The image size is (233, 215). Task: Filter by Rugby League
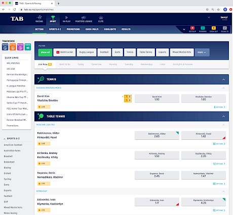pyautogui.click(x=87, y=52)
